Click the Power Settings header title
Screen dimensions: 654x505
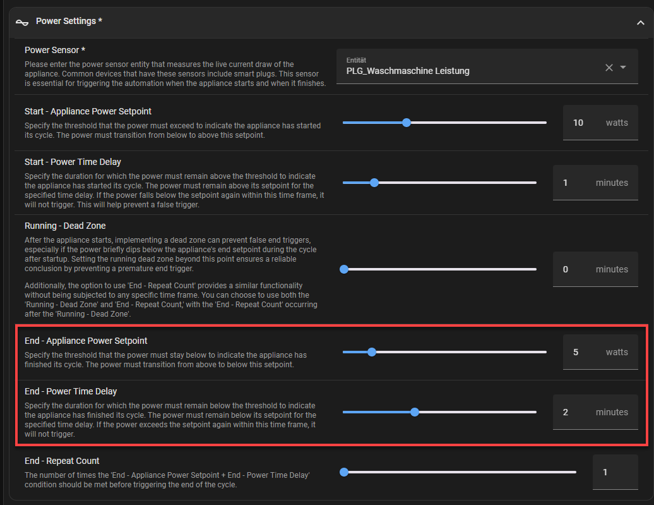(x=69, y=21)
